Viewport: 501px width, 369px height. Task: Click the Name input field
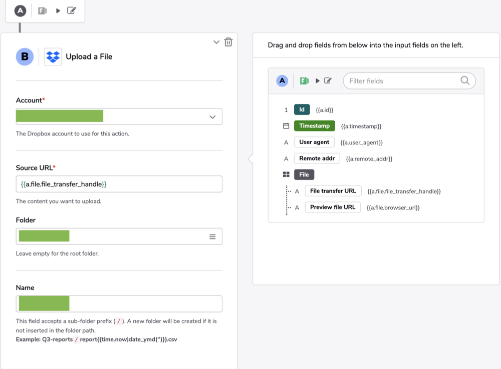tap(119, 304)
